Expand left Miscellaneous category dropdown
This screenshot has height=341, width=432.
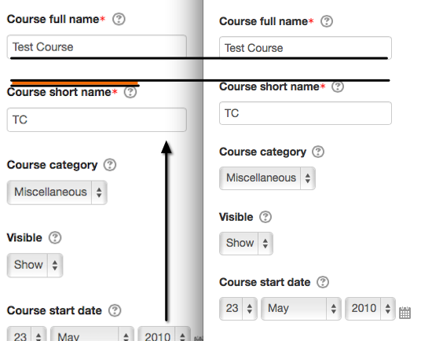[57, 192]
